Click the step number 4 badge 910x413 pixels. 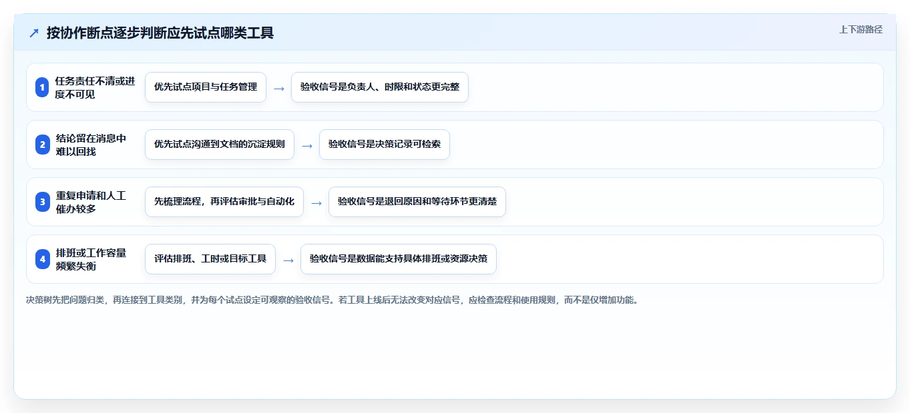click(42, 259)
